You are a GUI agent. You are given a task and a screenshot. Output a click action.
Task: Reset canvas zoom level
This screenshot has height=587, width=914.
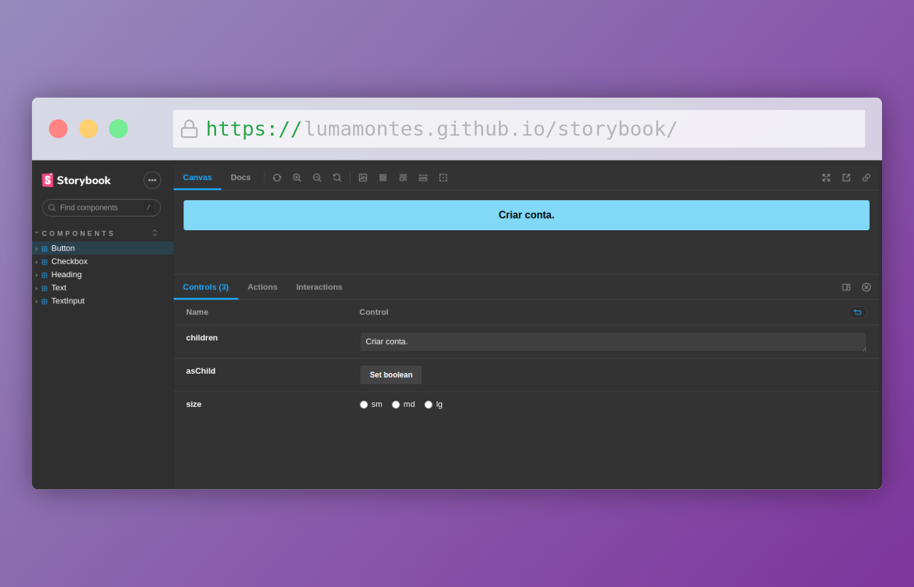click(x=337, y=177)
